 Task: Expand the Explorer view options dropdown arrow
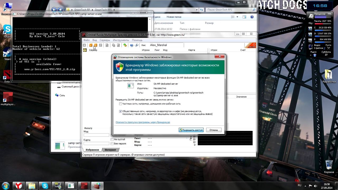click(x=237, y=17)
